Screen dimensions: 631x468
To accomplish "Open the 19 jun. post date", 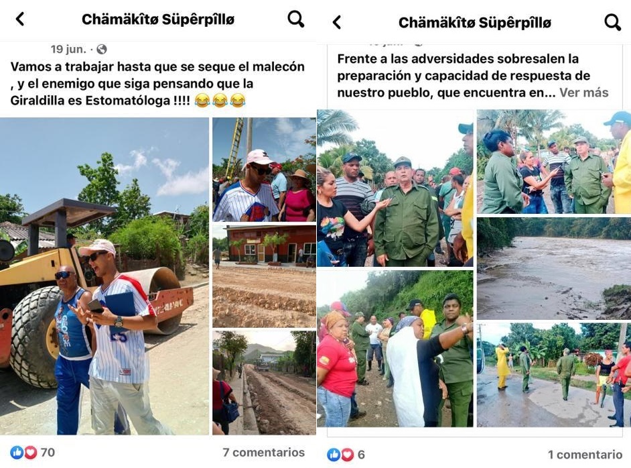I will point(68,49).
